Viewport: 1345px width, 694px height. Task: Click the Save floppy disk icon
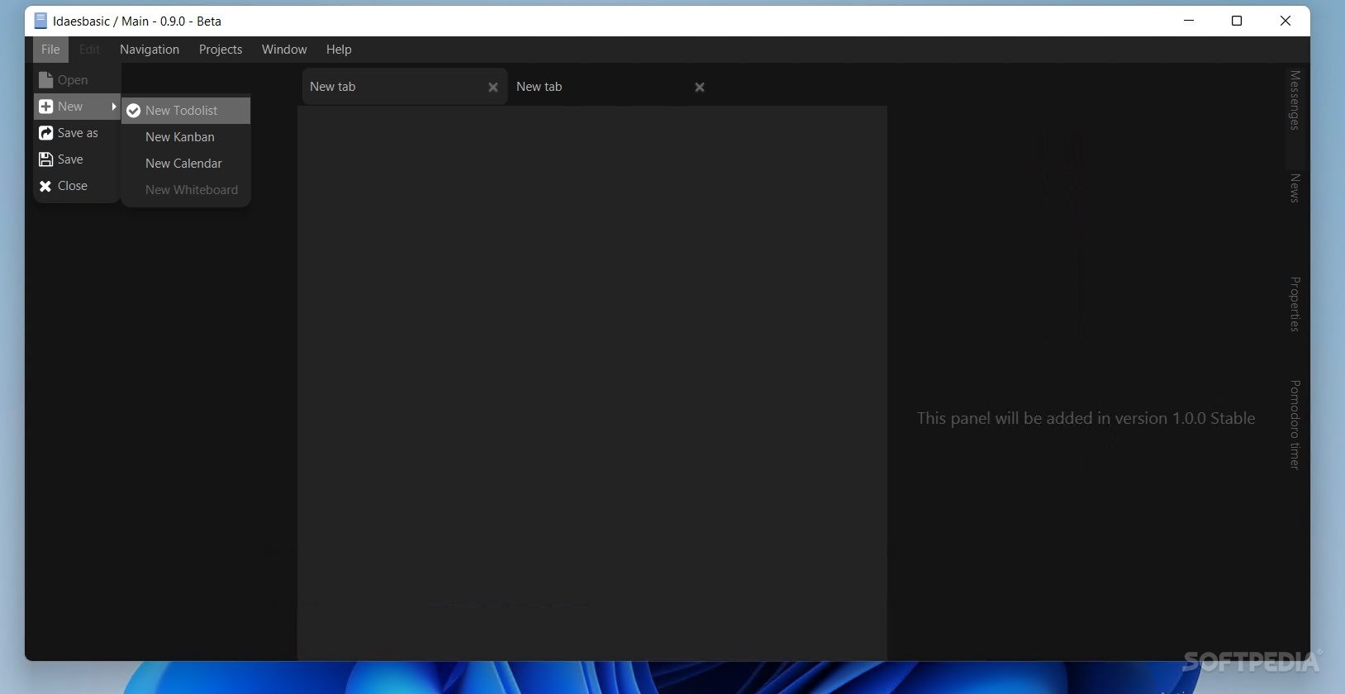coord(45,159)
